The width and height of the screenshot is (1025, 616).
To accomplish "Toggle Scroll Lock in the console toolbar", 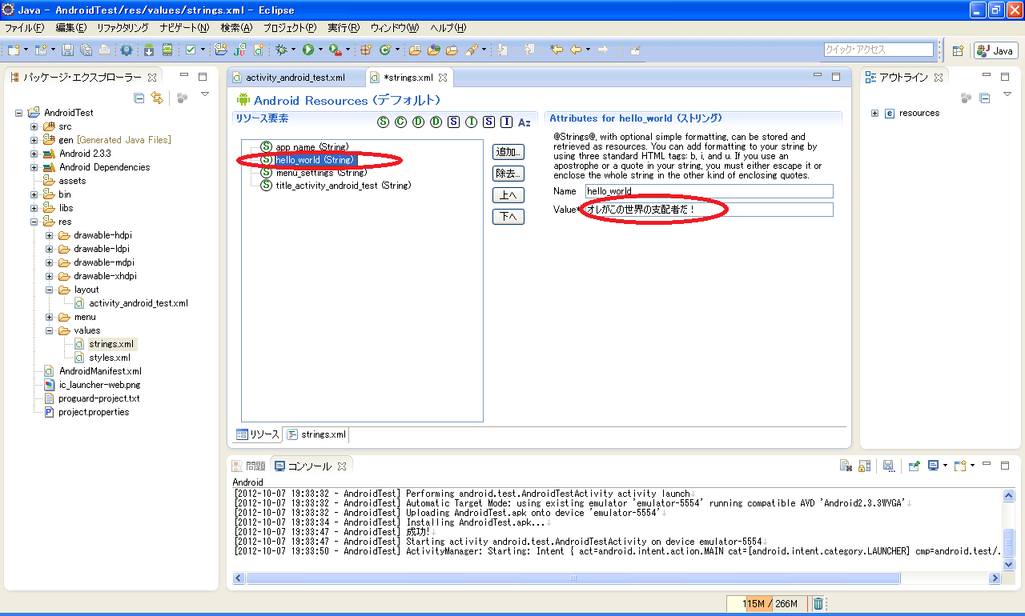I will (864, 466).
